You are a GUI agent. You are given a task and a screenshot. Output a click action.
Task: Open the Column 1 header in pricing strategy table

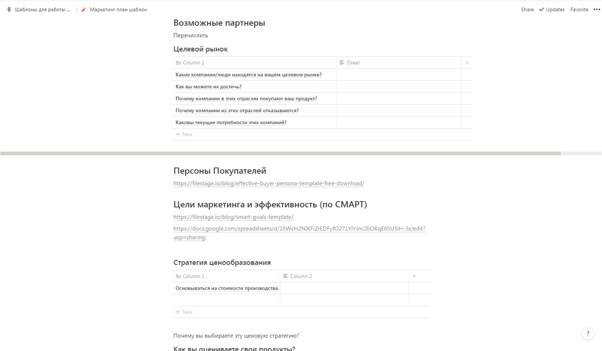pyautogui.click(x=226, y=276)
